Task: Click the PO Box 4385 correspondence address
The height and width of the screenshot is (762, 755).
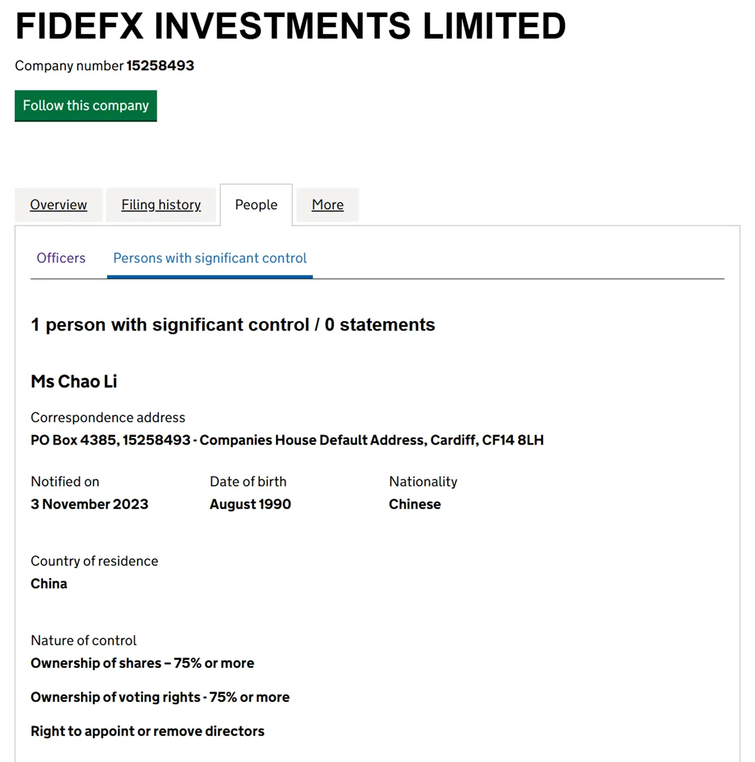Action: [287, 440]
